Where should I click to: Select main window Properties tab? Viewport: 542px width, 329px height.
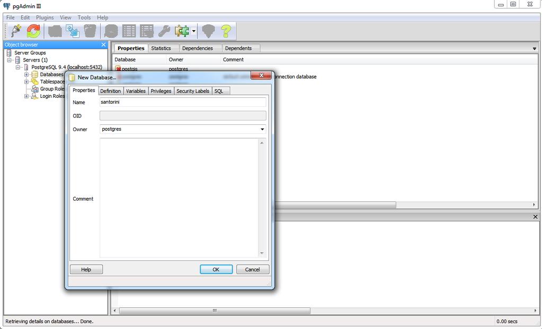[x=131, y=48]
